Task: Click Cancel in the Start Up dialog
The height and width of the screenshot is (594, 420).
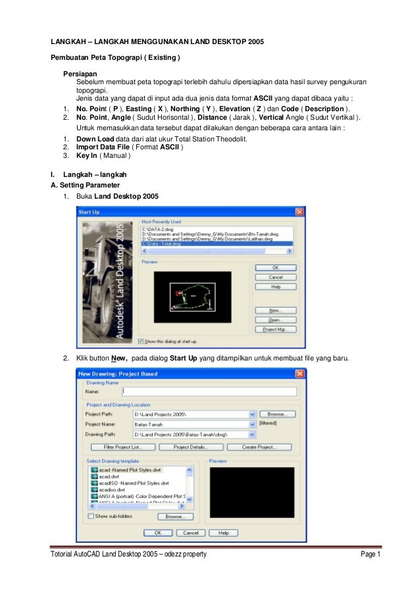Action: point(276,278)
